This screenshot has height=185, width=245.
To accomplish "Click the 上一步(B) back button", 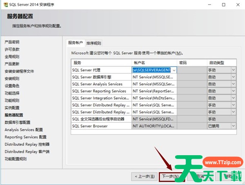I will pos(145,176).
